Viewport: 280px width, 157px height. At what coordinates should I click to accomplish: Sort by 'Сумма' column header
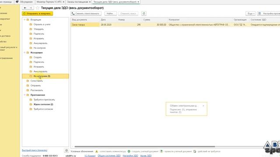click(x=154, y=20)
